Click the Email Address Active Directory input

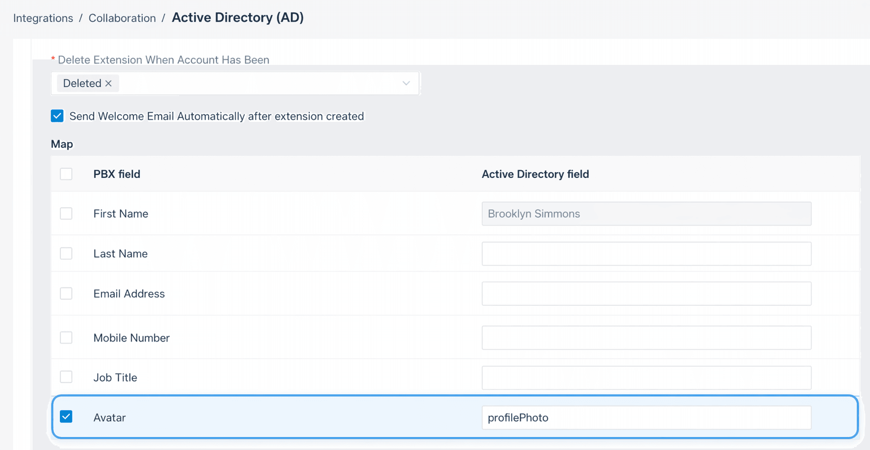(646, 294)
